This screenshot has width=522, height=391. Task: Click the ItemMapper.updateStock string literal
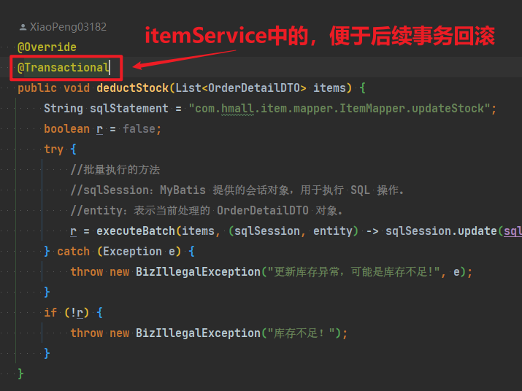(342, 109)
